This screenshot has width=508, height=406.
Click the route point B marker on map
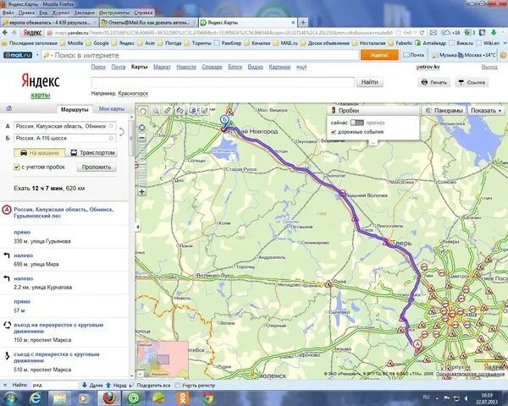224,122
